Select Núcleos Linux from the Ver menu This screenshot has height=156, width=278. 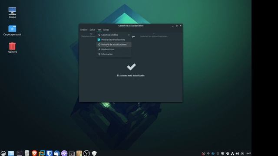pyautogui.click(x=114, y=49)
